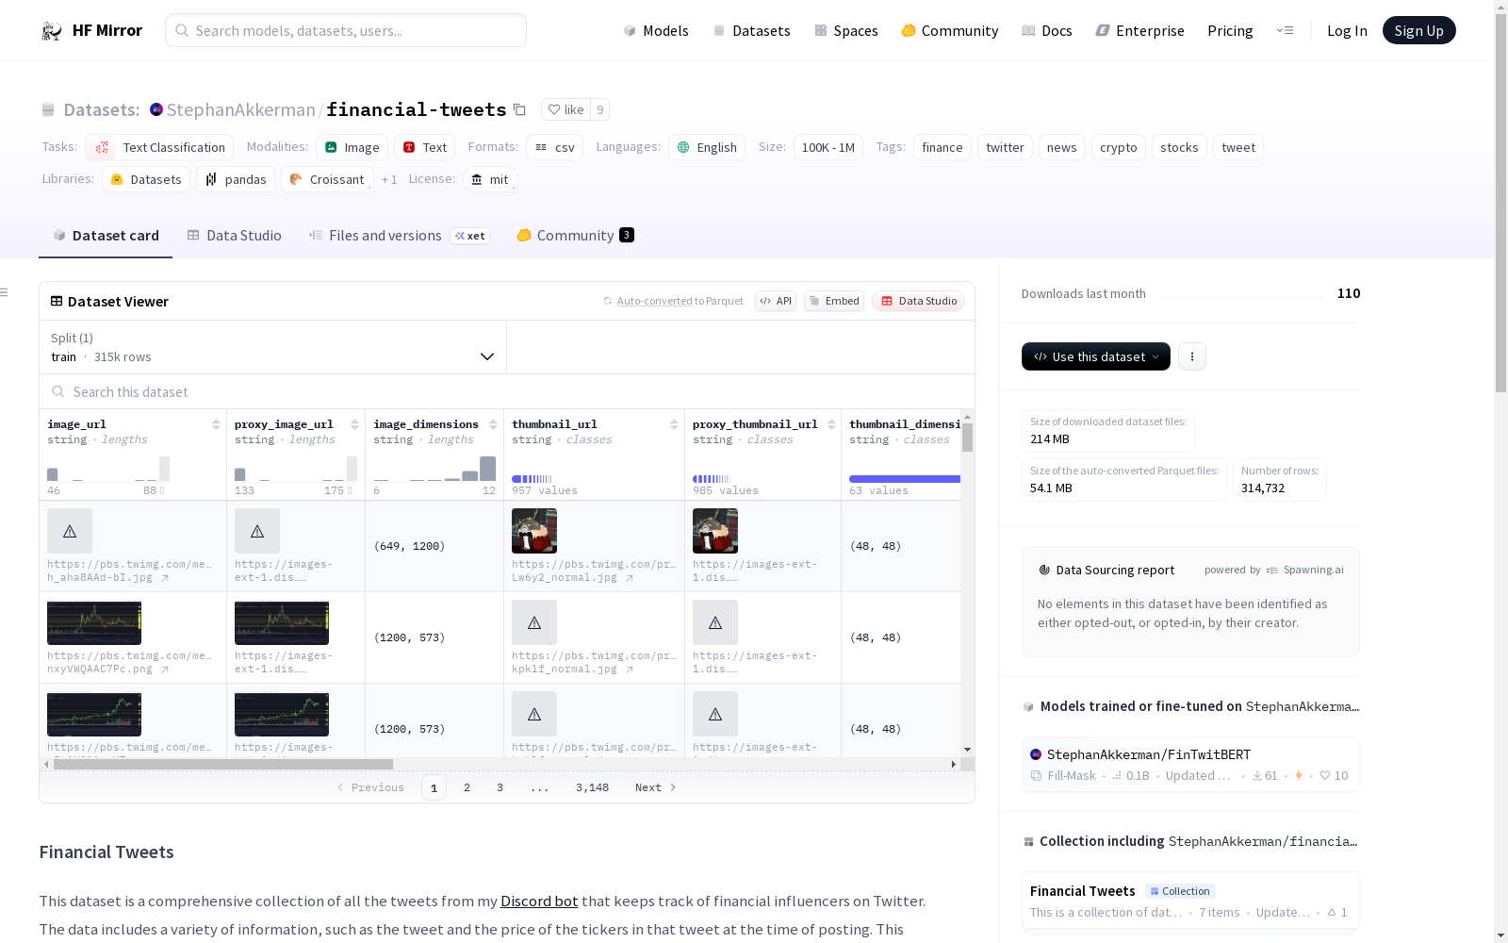Click the Text Classification task tag
The height and width of the screenshot is (943, 1508).
click(x=159, y=147)
